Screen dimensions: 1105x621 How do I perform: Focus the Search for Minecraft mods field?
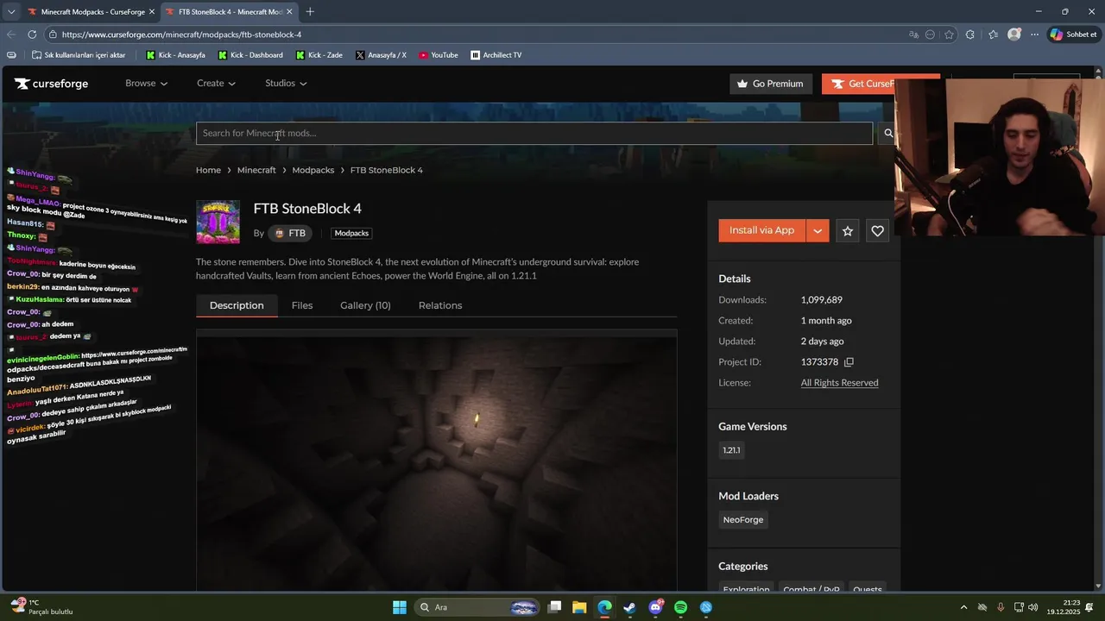534,134
